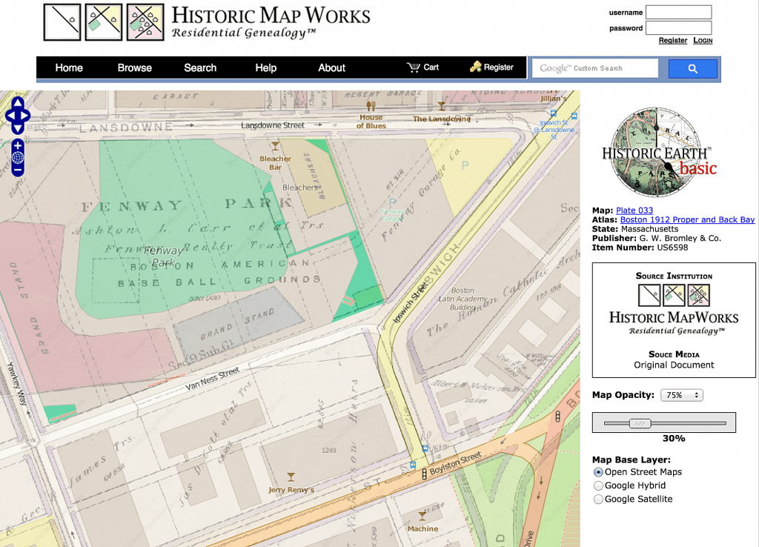Viewport: 759px width, 547px height.
Task: Open the Browse menu item
Action: [134, 67]
